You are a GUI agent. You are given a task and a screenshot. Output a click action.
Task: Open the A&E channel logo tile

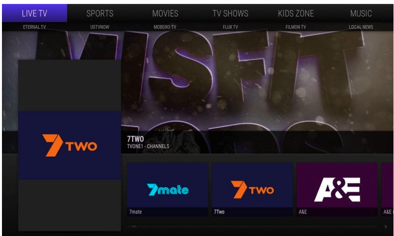point(337,189)
